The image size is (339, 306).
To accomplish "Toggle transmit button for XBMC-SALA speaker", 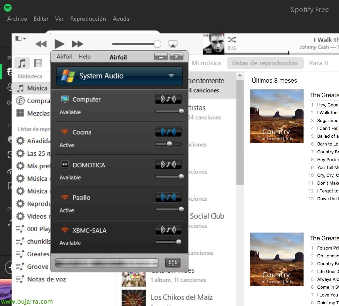I will click(x=168, y=230).
